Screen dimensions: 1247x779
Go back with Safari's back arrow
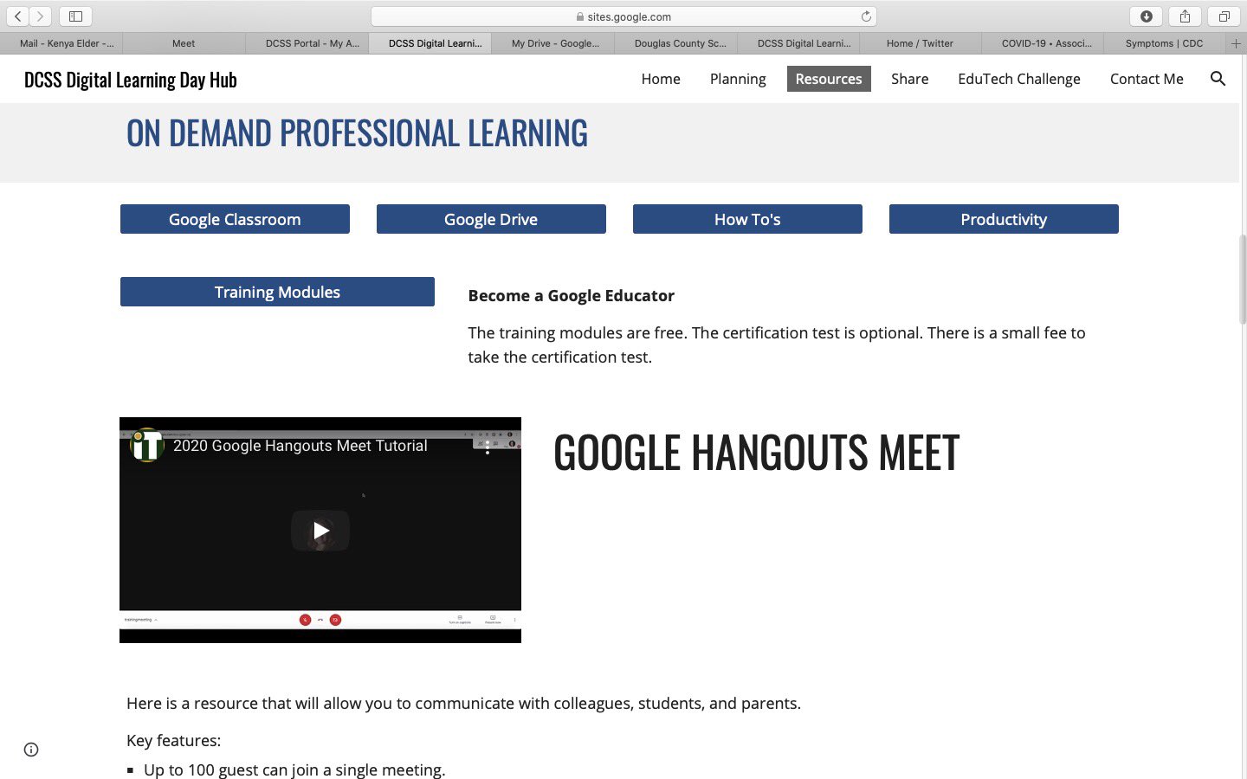click(x=17, y=16)
